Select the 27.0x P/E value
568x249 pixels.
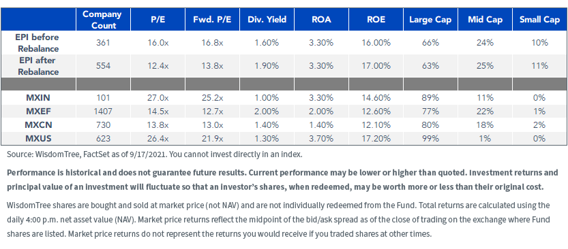(x=158, y=97)
